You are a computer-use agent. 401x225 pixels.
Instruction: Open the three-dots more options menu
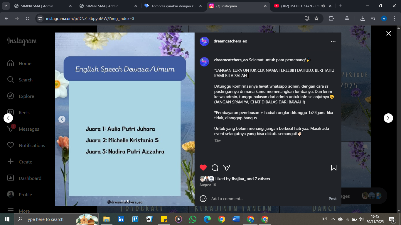333,41
